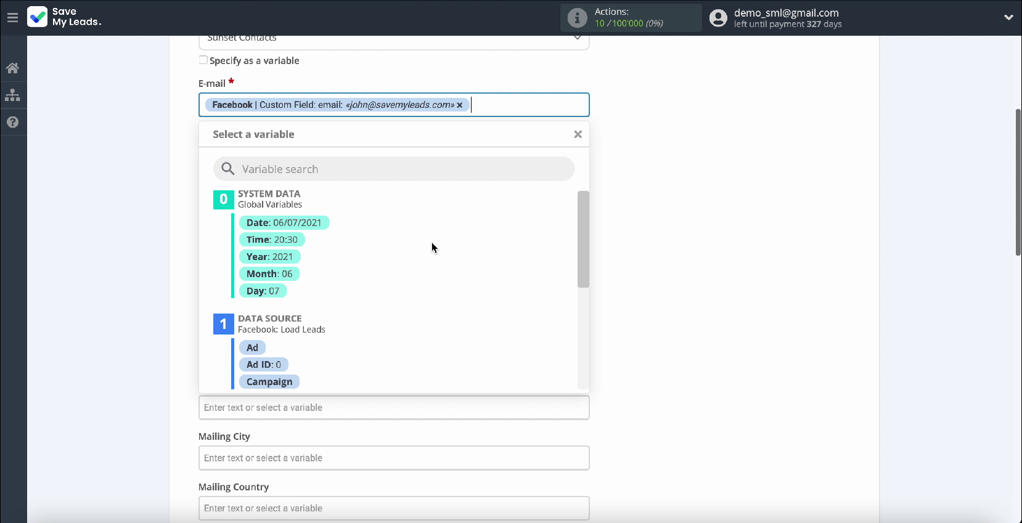The image size is (1022, 523).
Task: Pick the Campaign variable from Data Source
Action: point(269,382)
